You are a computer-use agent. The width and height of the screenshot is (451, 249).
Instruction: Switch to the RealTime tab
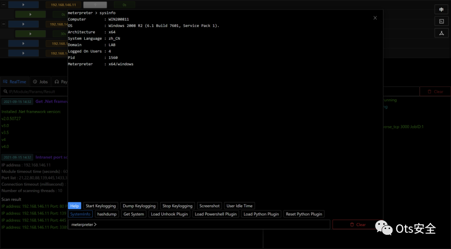coord(15,82)
